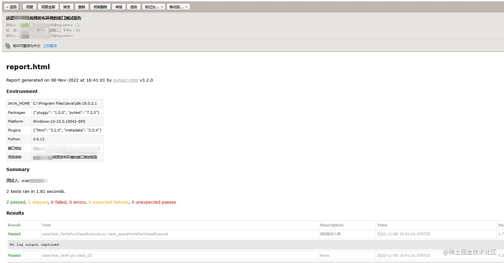Open the 移动到 dropdown
The image size is (504, 263).
tap(178, 7)
